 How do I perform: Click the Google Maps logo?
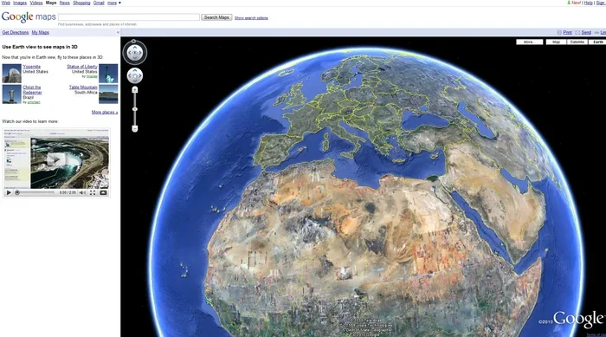pyautogui.click(x=29, y=16)
